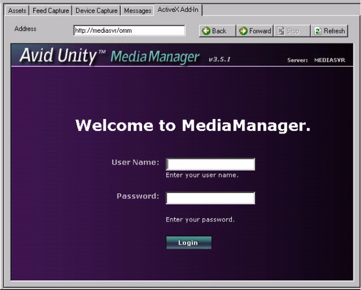Click the Refresh button
The height and width of the screenshot is (290, 361).
pos(329,31)
